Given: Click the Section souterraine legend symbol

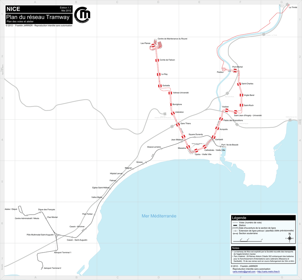Looking at the screenshot, I should click(235, 233).
